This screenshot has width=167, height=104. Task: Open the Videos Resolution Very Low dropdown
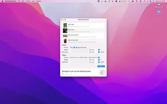[x=94, y=62]
